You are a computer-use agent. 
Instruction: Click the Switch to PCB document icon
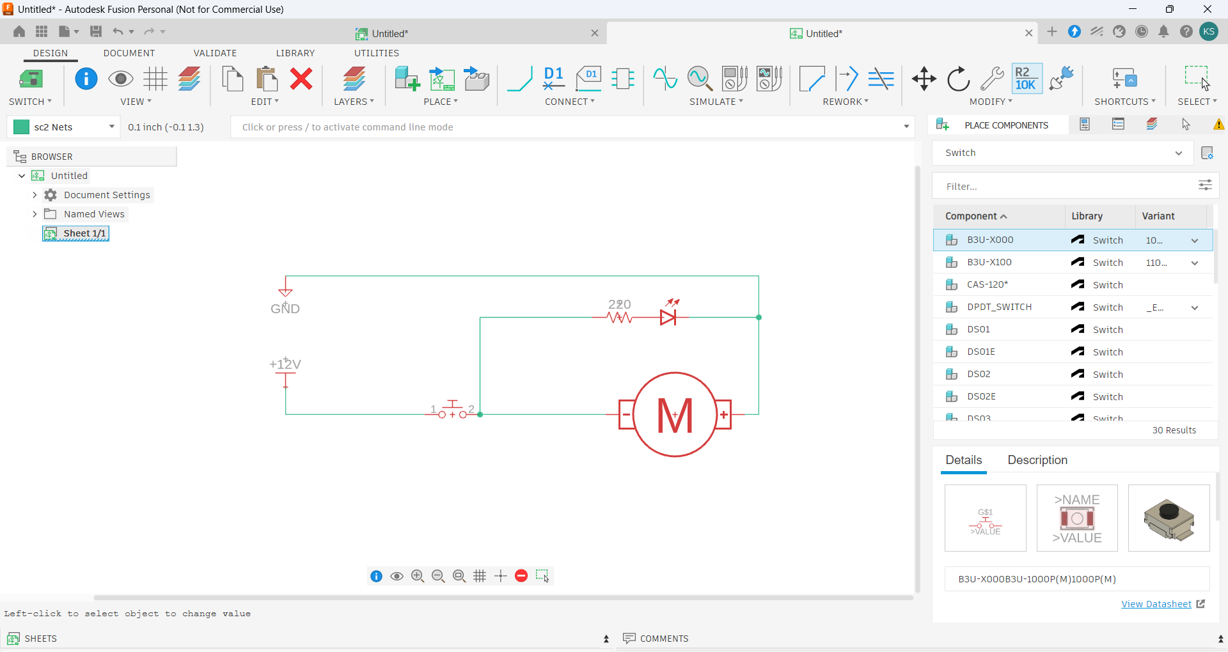click(x=31, y=79)
